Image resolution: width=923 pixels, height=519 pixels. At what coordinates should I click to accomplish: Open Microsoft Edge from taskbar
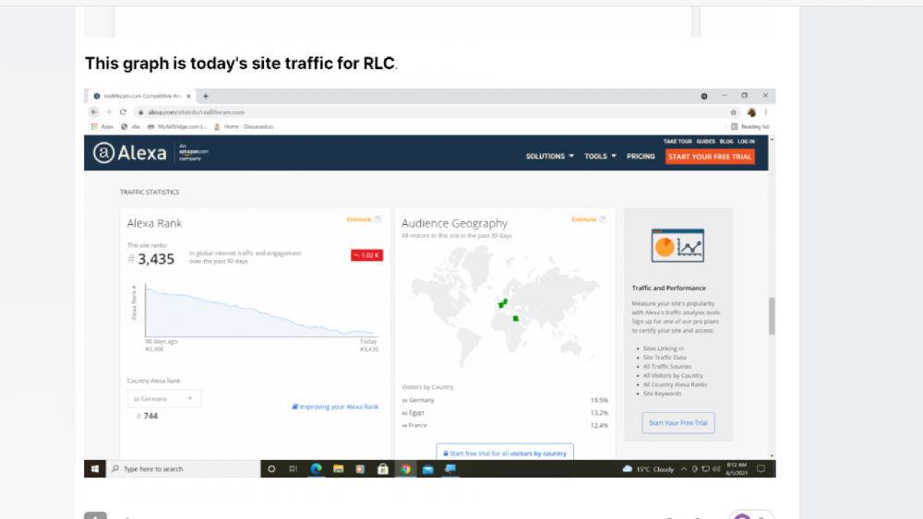(x=316, y=468)
